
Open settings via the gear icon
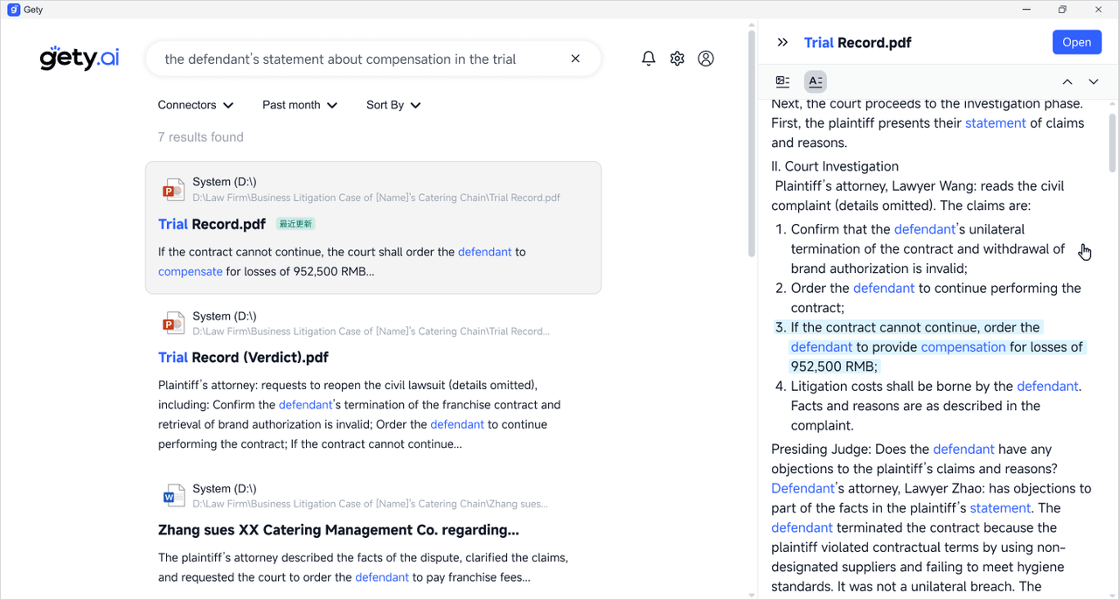[x=677, y=59]
